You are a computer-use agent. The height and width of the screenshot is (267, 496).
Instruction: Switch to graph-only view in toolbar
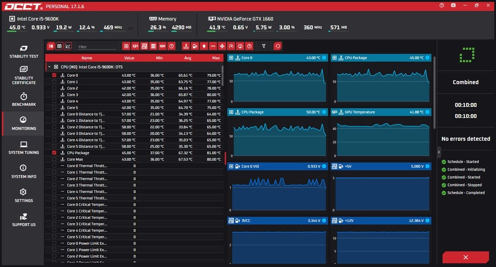click(68, 46)
